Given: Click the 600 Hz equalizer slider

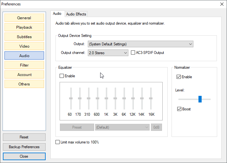Looking at the screenshot, I should 98,98.
